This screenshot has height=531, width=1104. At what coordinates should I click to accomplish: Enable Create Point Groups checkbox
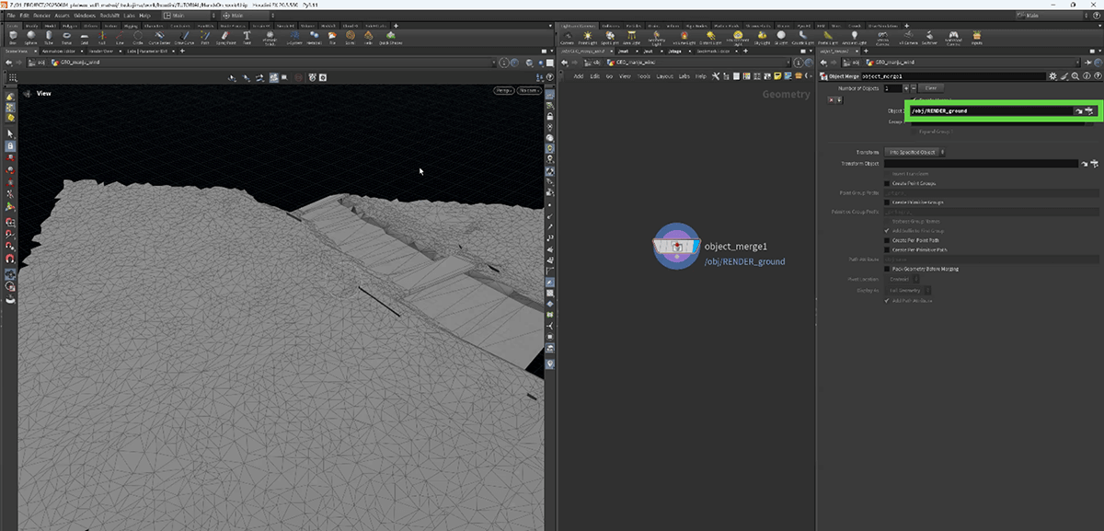pos(887,183)
